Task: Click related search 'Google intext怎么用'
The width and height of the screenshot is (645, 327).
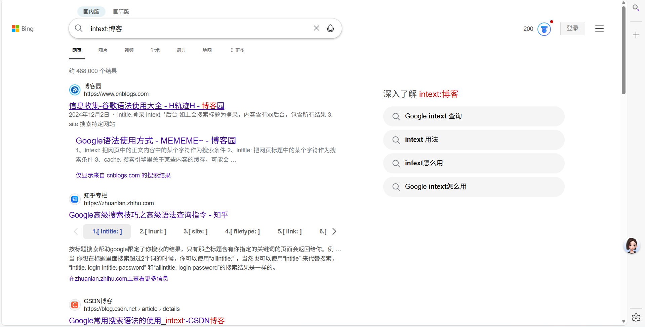Action: point(474,187)
